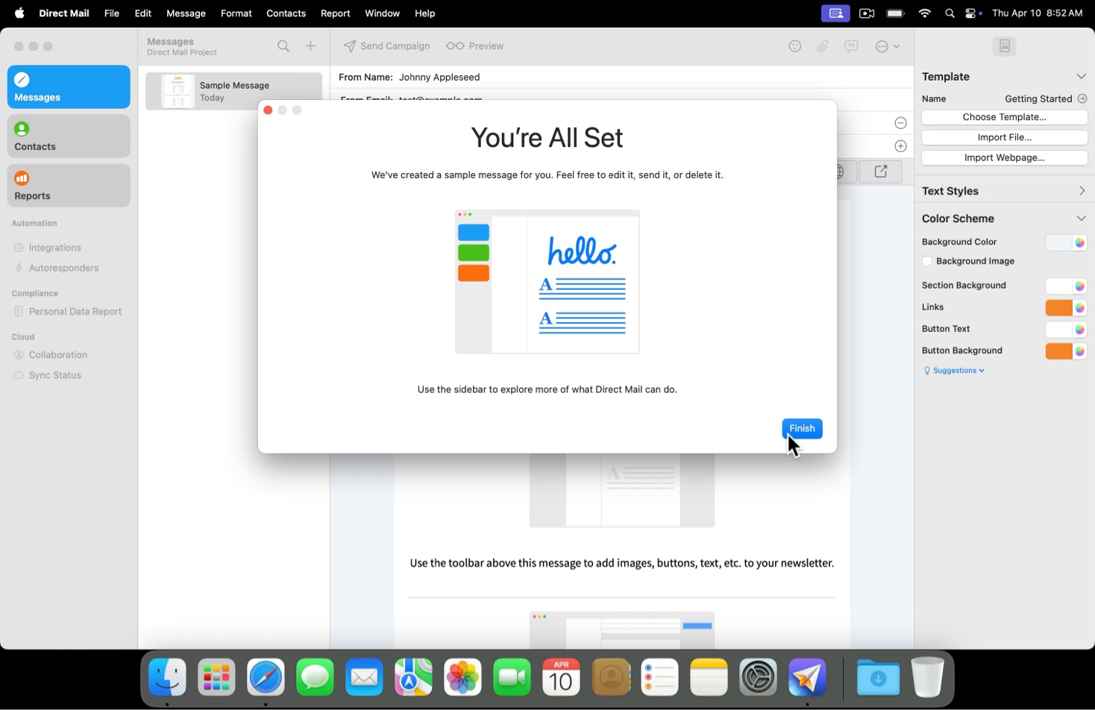Add new message with plus icon
Viewport: 1095px width, 710px height.
pos(311,46)
